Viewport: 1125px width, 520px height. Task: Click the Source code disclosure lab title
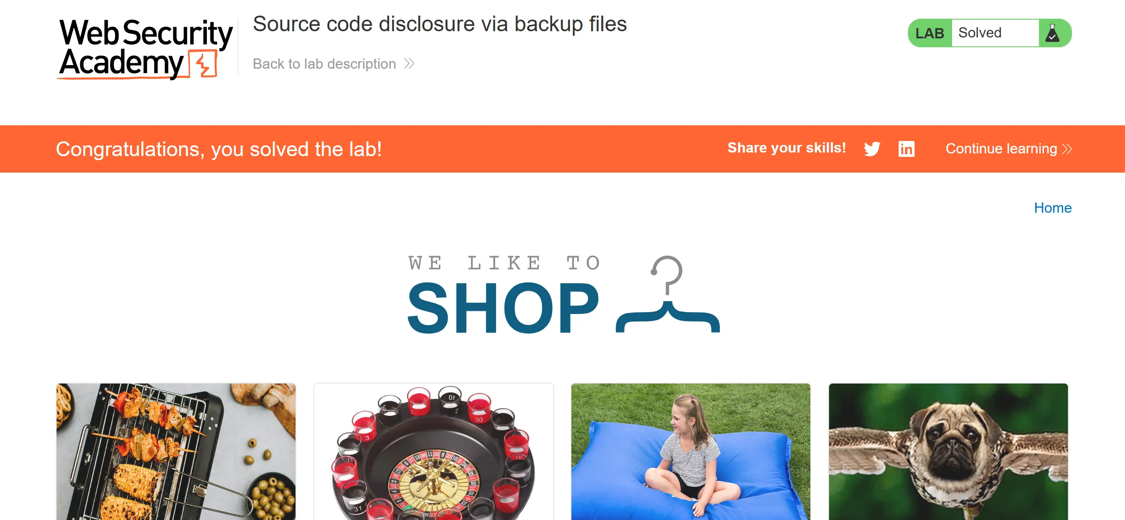[440, 24]
